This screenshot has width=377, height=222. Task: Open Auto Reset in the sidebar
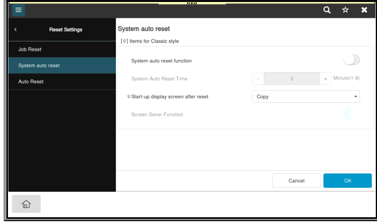tap(31, 82)
